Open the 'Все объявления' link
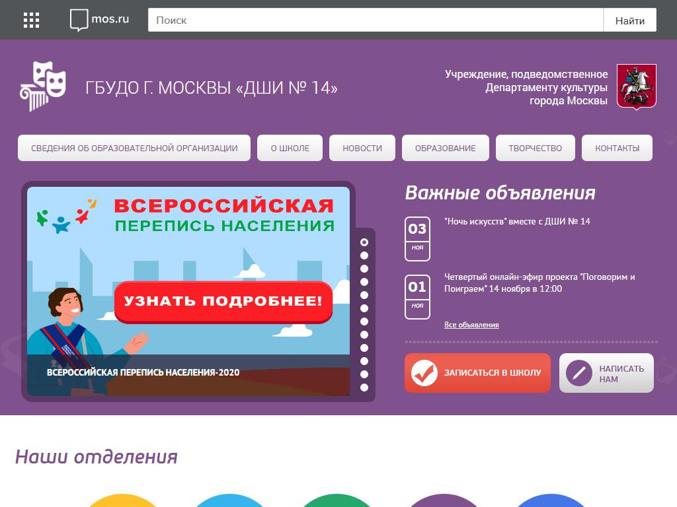This screenshot has width=677, height=507. coord(471,325)
